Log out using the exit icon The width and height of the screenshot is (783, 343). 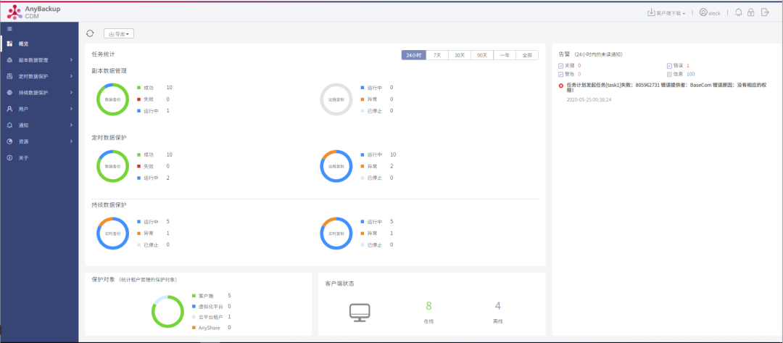(x=765, y=12)
